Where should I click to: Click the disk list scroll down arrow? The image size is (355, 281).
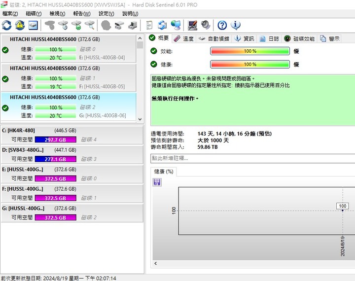[x=140, y=119]
